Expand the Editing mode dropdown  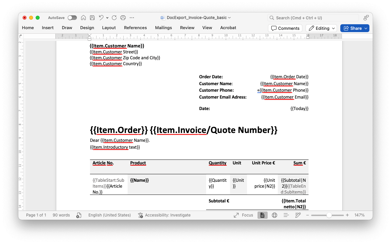click(322, 28)
